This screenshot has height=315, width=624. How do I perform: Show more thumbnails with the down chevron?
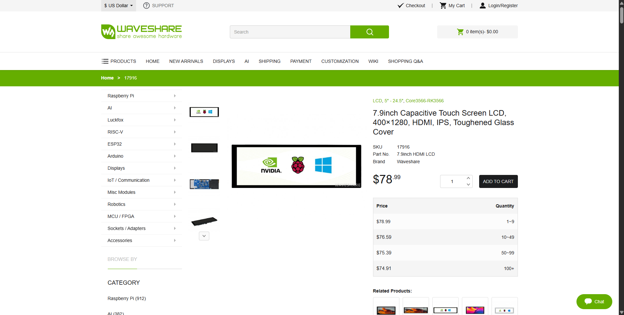[x=204, y=236]
